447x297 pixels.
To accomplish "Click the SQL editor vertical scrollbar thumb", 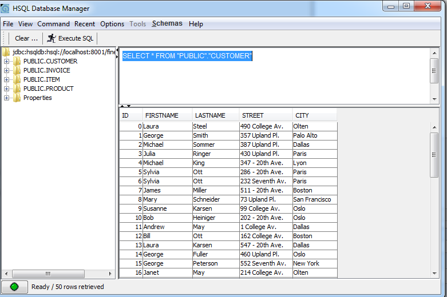I will [434, 71].
